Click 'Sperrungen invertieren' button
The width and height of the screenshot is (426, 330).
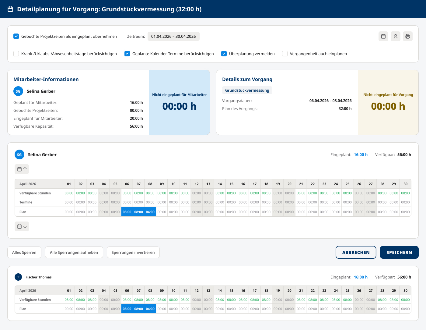coord(133,252)
